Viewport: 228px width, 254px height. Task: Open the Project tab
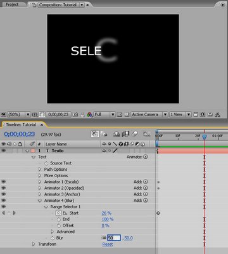tap(12, 4)
